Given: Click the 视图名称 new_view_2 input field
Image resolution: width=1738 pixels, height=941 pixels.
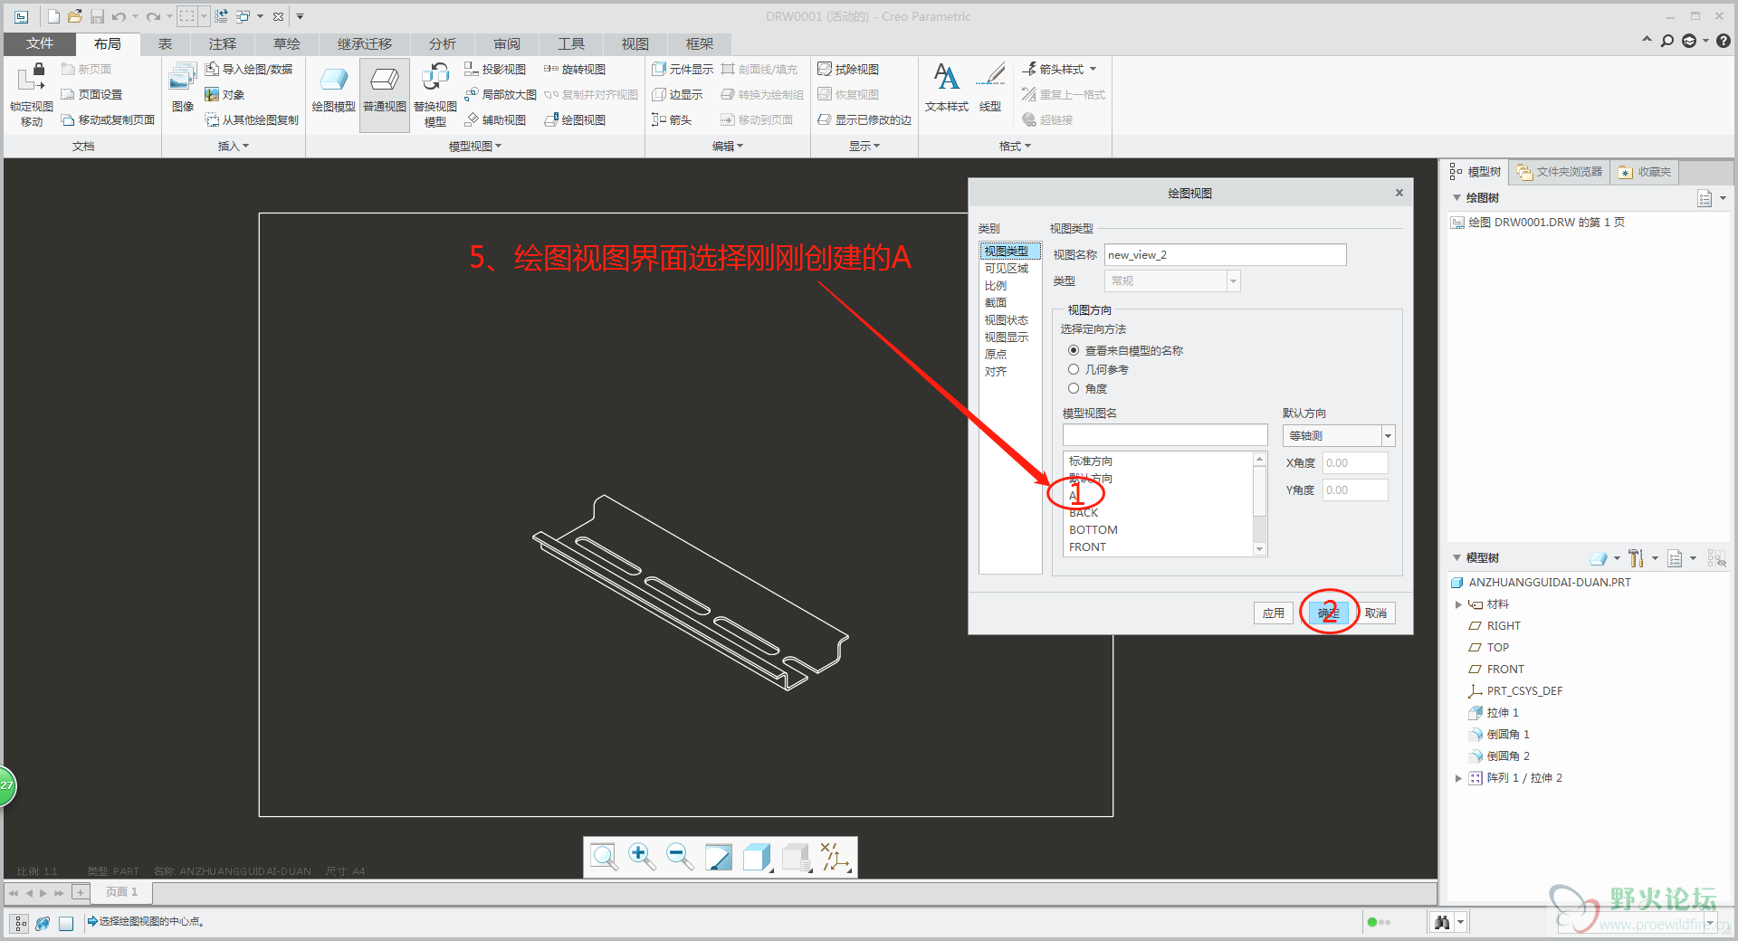Looking at the screenshot, I should (1225, 255).
